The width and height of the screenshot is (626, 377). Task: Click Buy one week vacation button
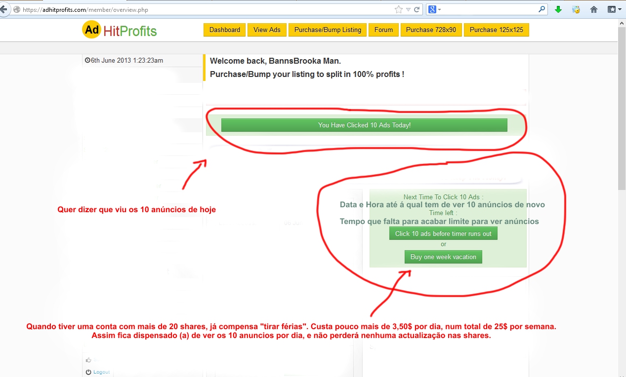(x=443, y=257)
